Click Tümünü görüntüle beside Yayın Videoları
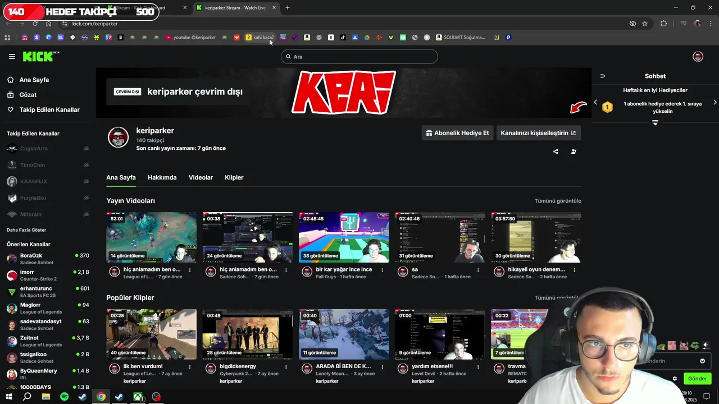The height and width of the screenshot is (404, 719). 558,201
